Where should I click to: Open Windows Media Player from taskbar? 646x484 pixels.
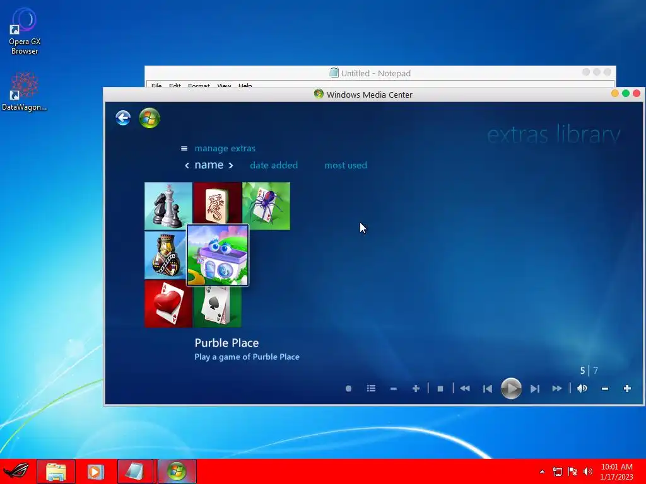coord(95,471)
